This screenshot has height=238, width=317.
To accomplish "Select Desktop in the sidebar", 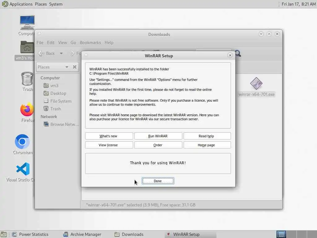I will (x=55, y=93).
